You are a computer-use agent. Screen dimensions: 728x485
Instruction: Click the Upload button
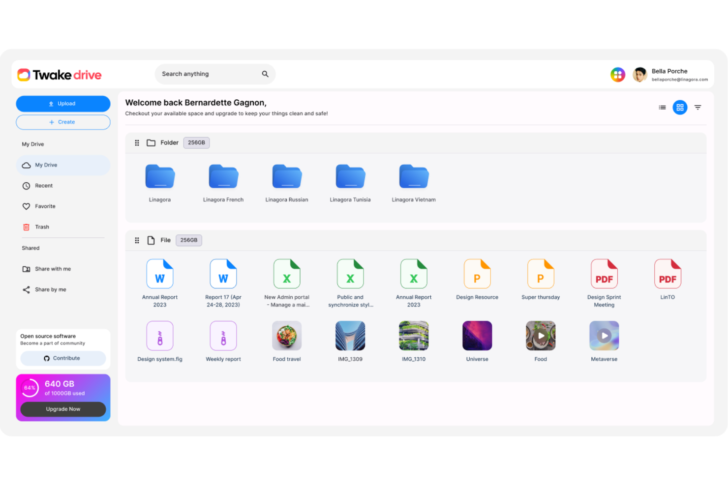tap(63, 104)
